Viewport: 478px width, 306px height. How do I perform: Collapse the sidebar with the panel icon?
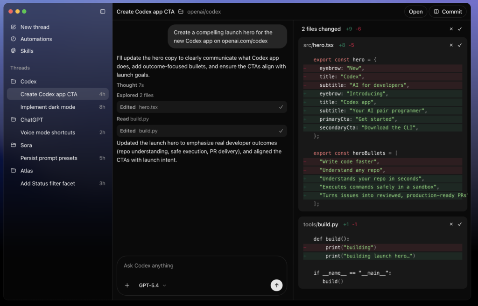click(x=102, y=11)
